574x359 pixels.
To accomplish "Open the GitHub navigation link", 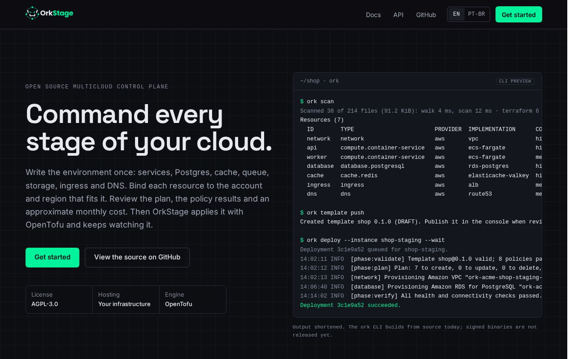I will (426, 15).
